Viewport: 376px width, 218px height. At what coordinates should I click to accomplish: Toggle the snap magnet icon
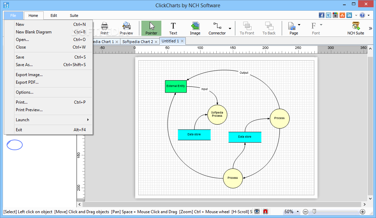point(265,211)
